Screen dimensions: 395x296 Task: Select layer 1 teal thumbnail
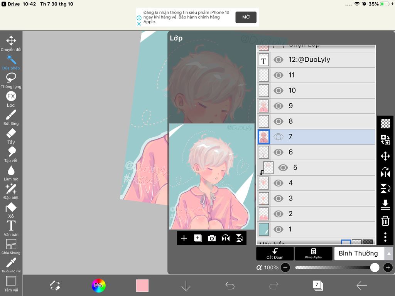pos(264,229)
